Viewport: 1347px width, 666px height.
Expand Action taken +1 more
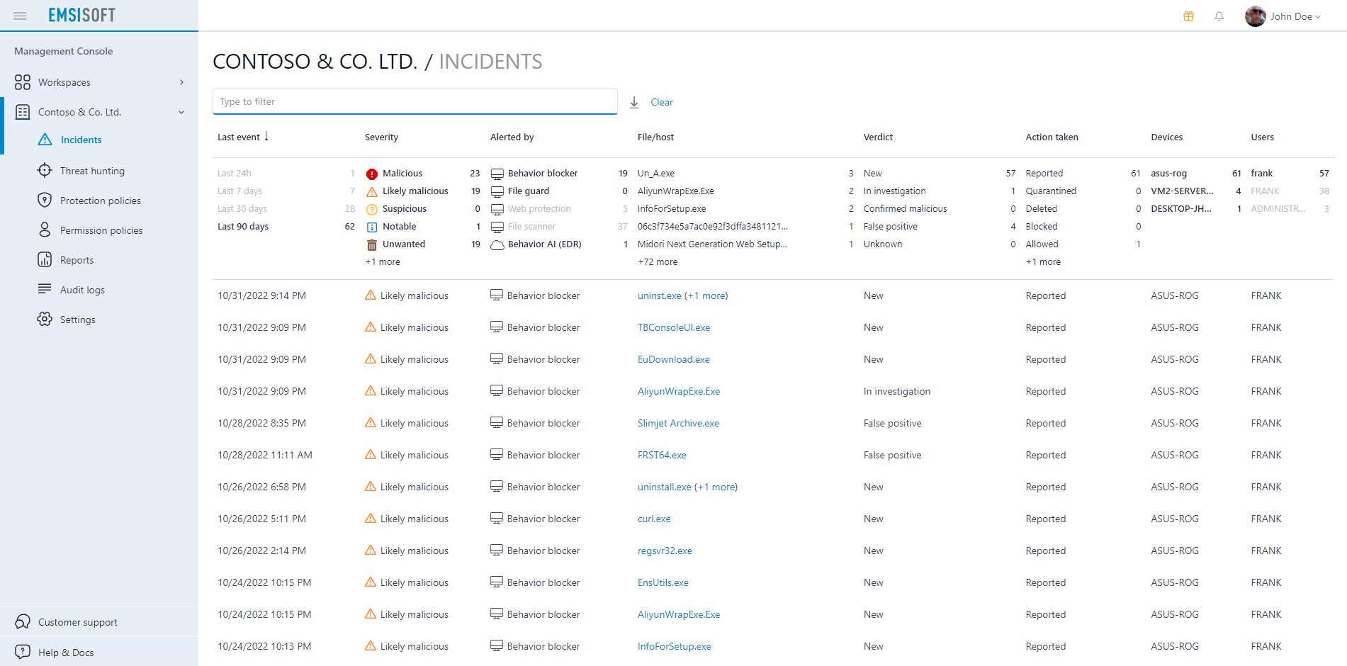pyautogui.click(x=1043, y=261)
